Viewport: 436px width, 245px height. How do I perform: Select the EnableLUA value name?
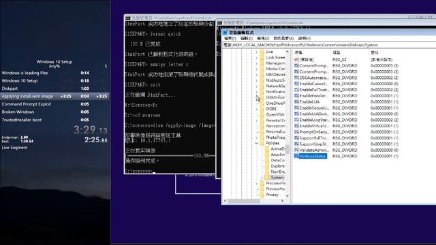coord(309,102)
